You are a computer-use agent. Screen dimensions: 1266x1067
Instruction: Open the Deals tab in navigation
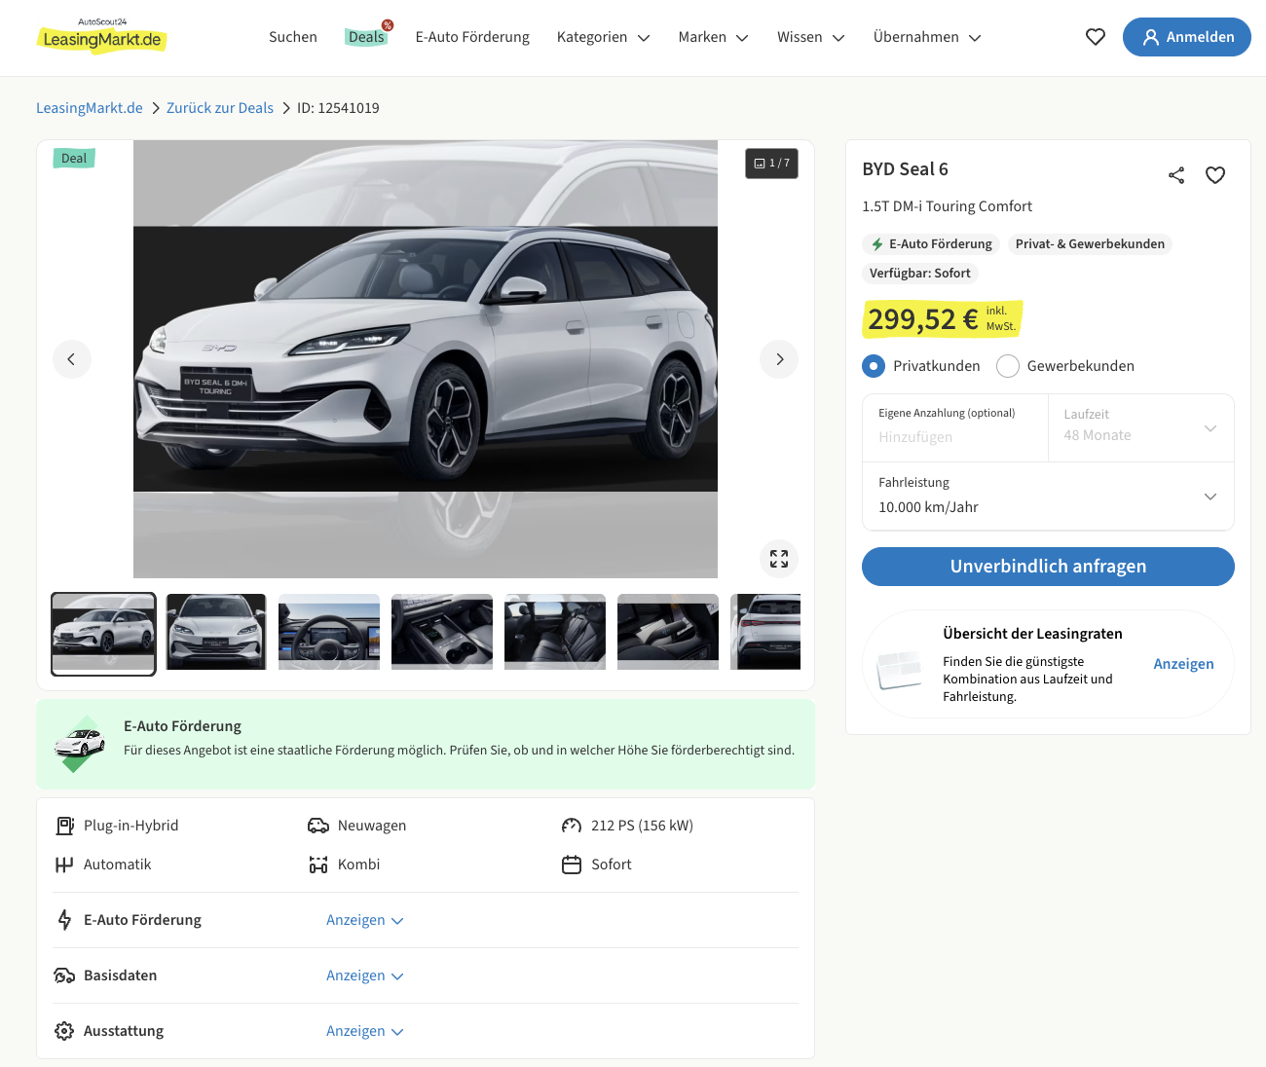pyautogui.click(x=366, y=37)
